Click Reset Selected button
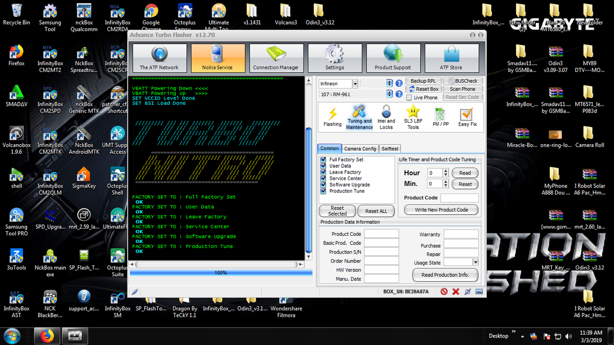 click(x=337, y=211)
